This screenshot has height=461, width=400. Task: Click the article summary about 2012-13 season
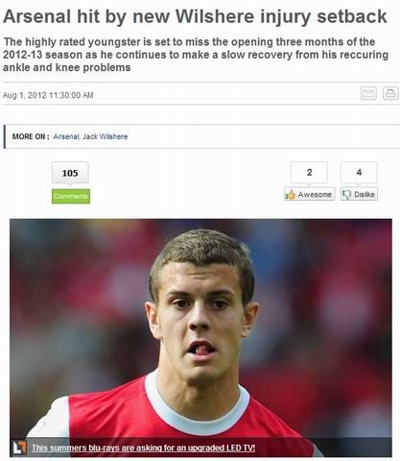(196, 55)
